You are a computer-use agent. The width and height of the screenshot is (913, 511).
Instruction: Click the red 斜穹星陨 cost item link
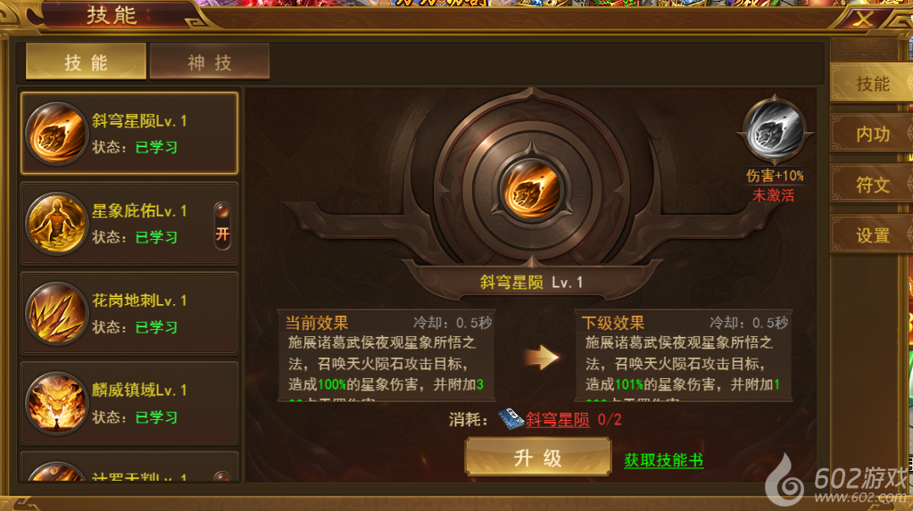click(x=557, y=420)
